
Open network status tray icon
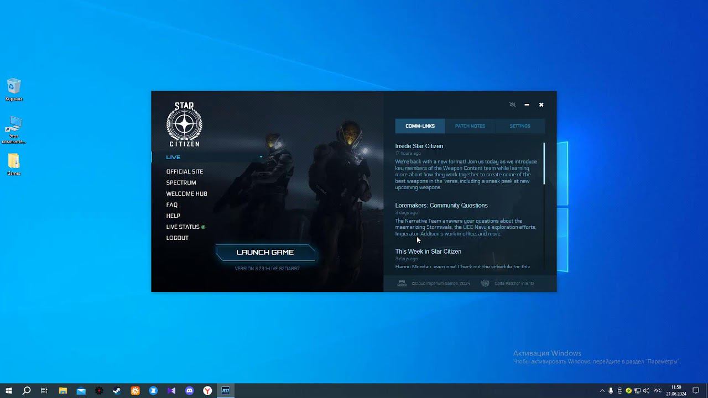tap(637, 391)
